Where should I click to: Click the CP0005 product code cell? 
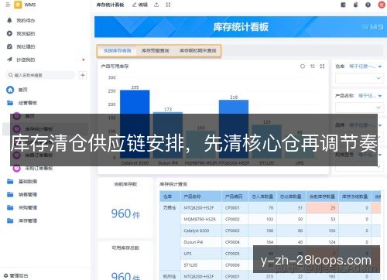click(235, 254)
